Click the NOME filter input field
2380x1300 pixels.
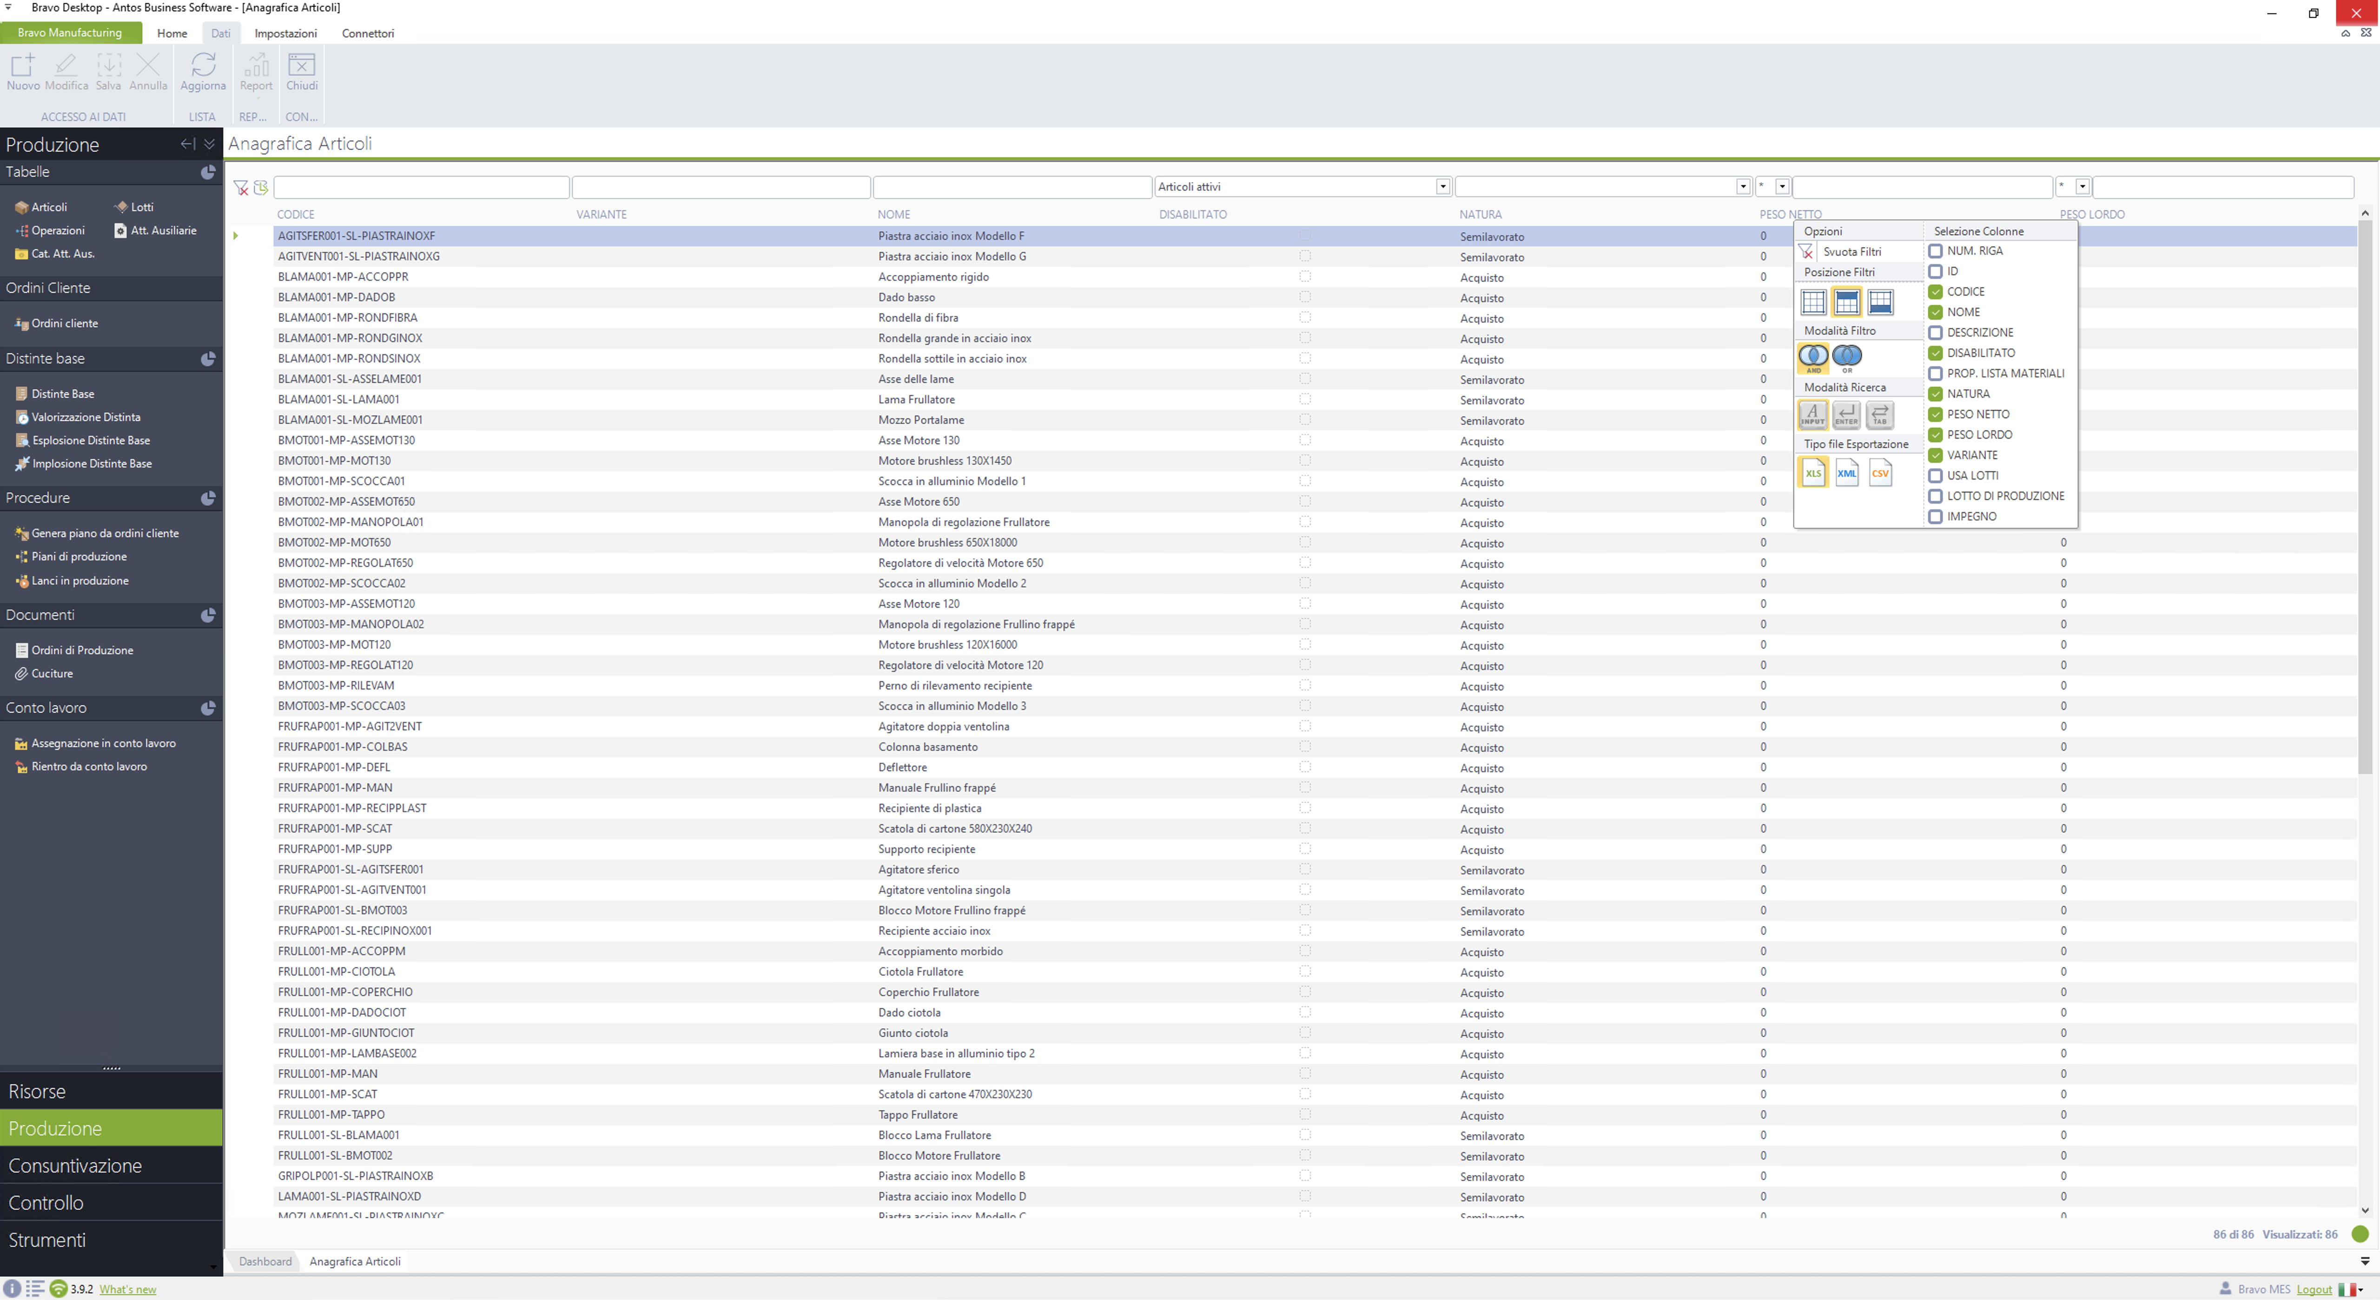[1011, 186]
